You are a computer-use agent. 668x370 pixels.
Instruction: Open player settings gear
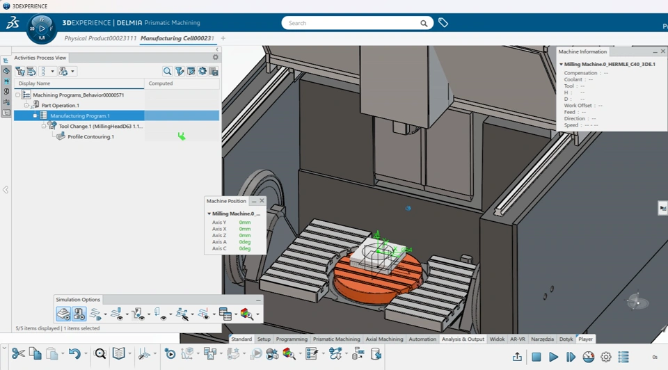pyautogui.click(x=606, y=357)
